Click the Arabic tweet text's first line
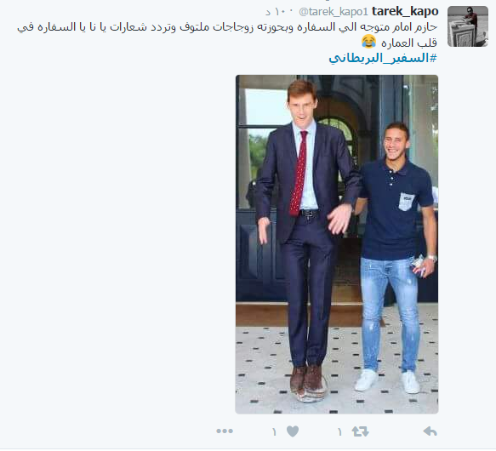496x451 pixels. (227, 27)
